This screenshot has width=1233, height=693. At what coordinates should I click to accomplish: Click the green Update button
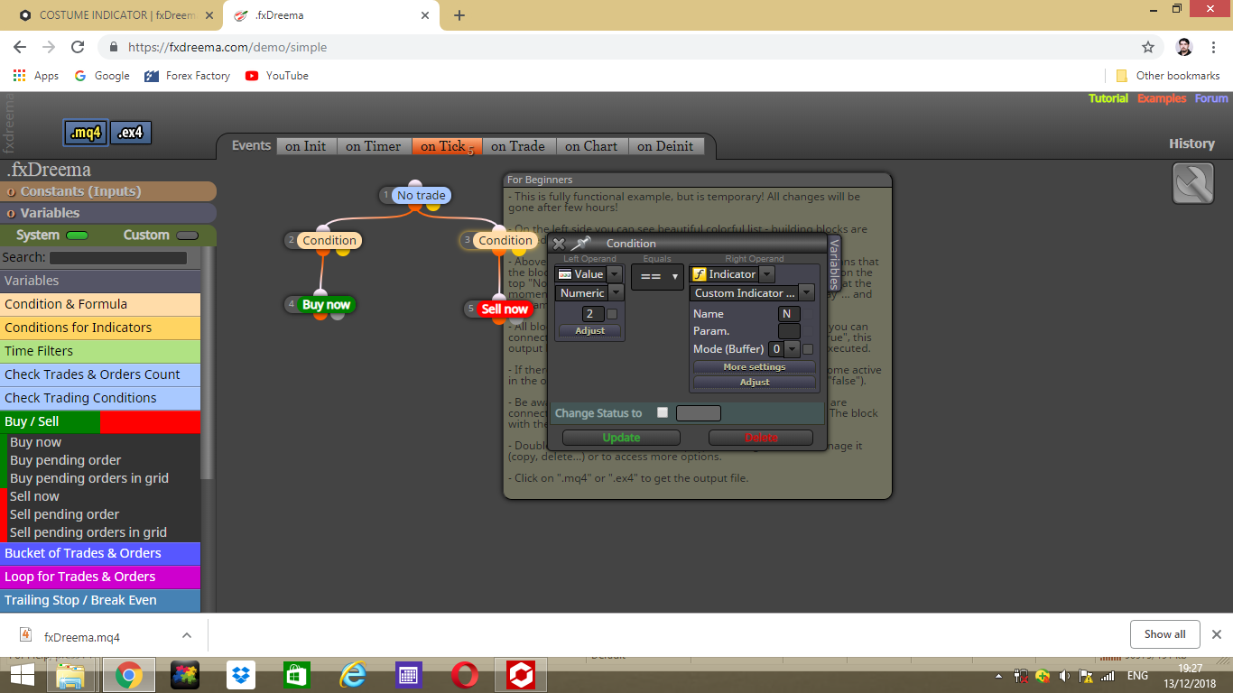pyautogui.click(x=621, y=438)
